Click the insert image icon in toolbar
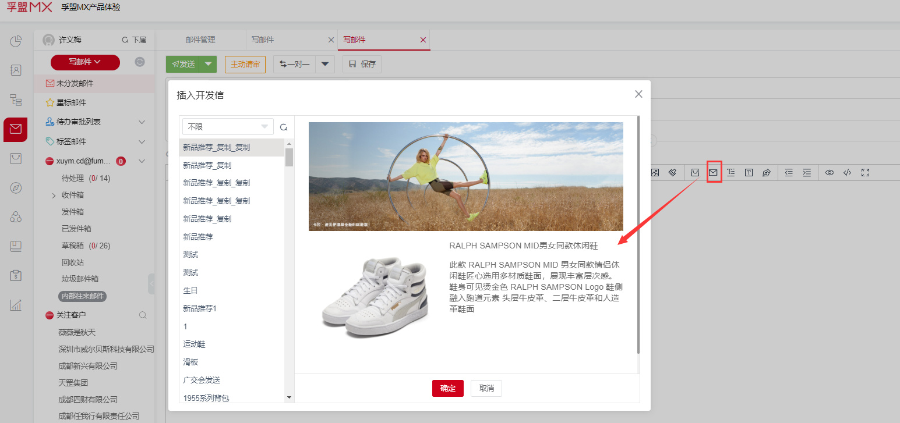This screenshot has height=423, width=900. pos(655,172)
